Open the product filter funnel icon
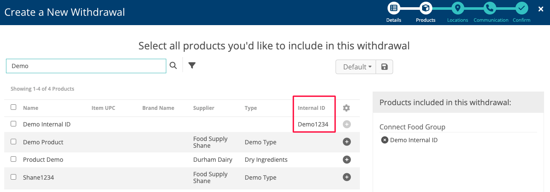550x192 pixels. tap(192, 66)
